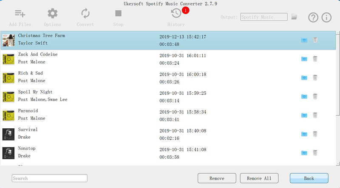This screenshot has height=188, width=340.
Task: Click the Remove All button
Action: [259, 178]
